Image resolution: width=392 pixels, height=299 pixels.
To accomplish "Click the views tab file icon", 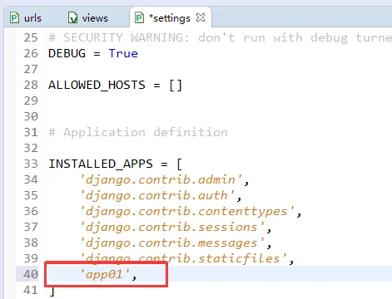I will [72, 18].
